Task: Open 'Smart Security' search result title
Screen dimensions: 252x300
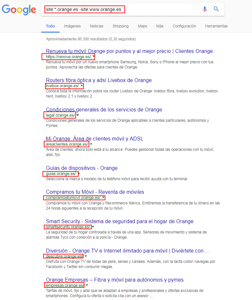Action: click(120, 221)
